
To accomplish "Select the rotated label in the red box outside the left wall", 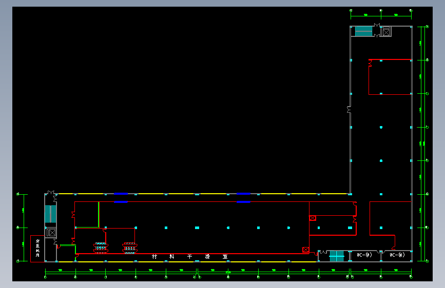I will [x=37, y=248].
